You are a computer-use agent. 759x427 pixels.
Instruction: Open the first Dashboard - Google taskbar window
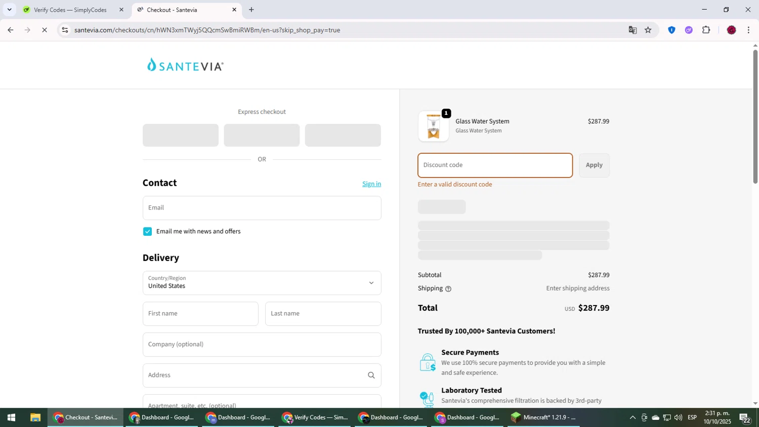(x=162, y=417)
